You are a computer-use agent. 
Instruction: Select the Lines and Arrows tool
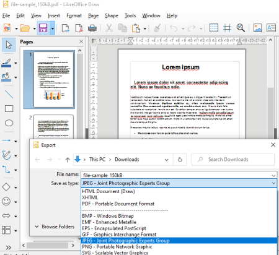click(6, 140)
